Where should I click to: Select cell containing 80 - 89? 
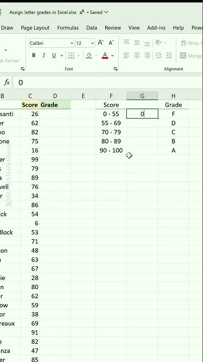tap(111, 141)
